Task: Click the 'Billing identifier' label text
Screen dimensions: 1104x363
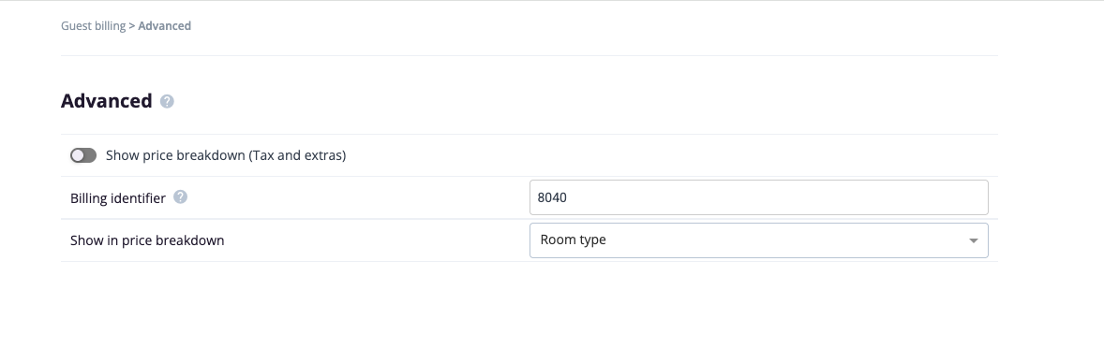Action: point(117,198)
